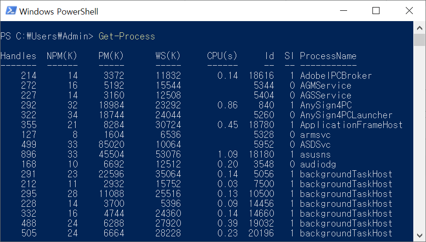Click backgroundTaskHost with Id 5056
This screenshot has height=242, width=426.
click(346, 174)
